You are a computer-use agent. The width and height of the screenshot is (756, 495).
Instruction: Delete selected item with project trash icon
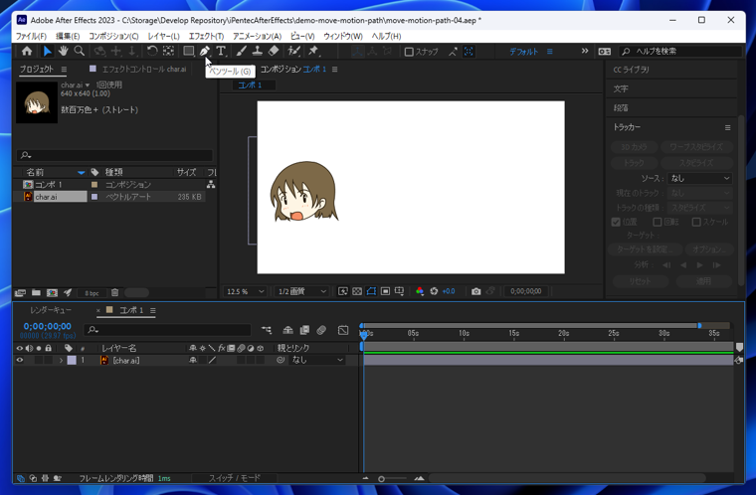[114, 293]
